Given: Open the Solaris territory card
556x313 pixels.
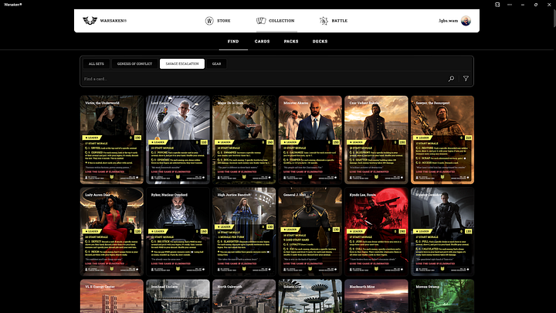Looking at the screenshot, I should pyautogui.click(x=310, y=296).
